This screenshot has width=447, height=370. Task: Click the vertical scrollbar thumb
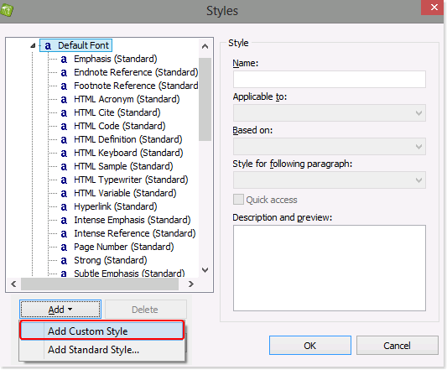[x=205, y=99]
